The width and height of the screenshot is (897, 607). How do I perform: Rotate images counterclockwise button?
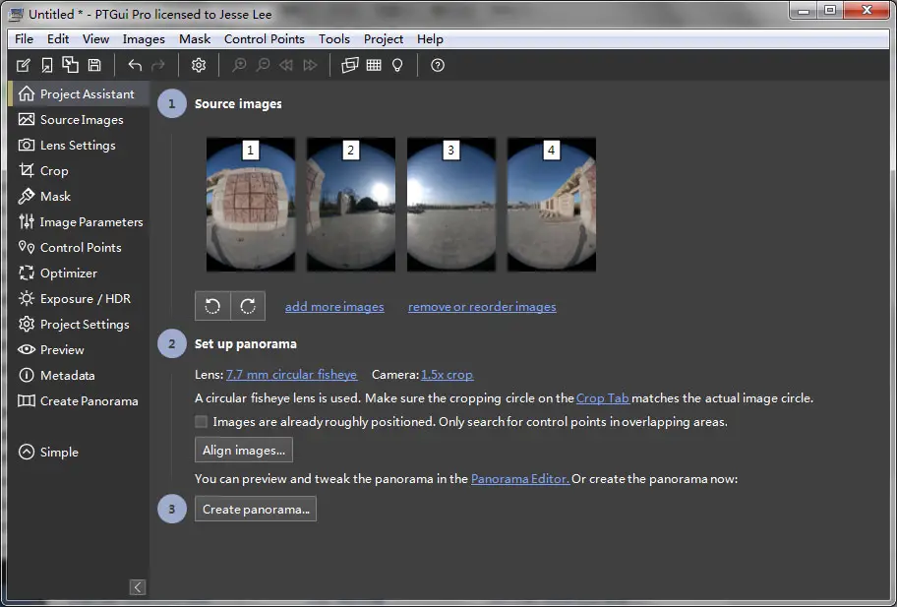212,306
